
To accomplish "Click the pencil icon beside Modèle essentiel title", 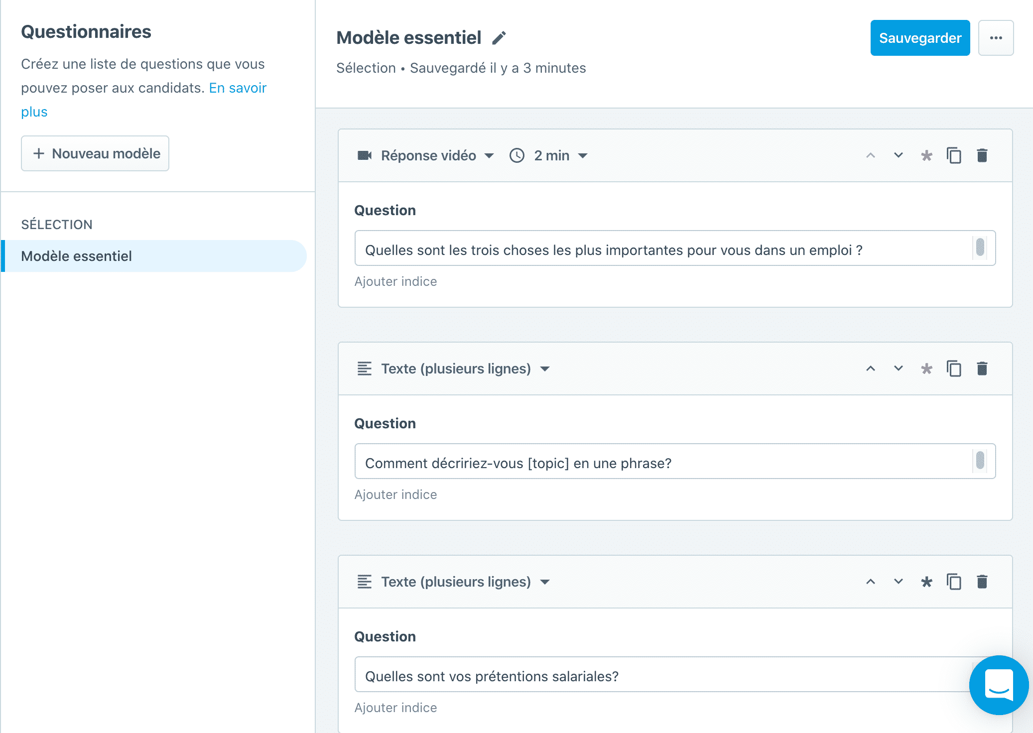I will (499, 38).
